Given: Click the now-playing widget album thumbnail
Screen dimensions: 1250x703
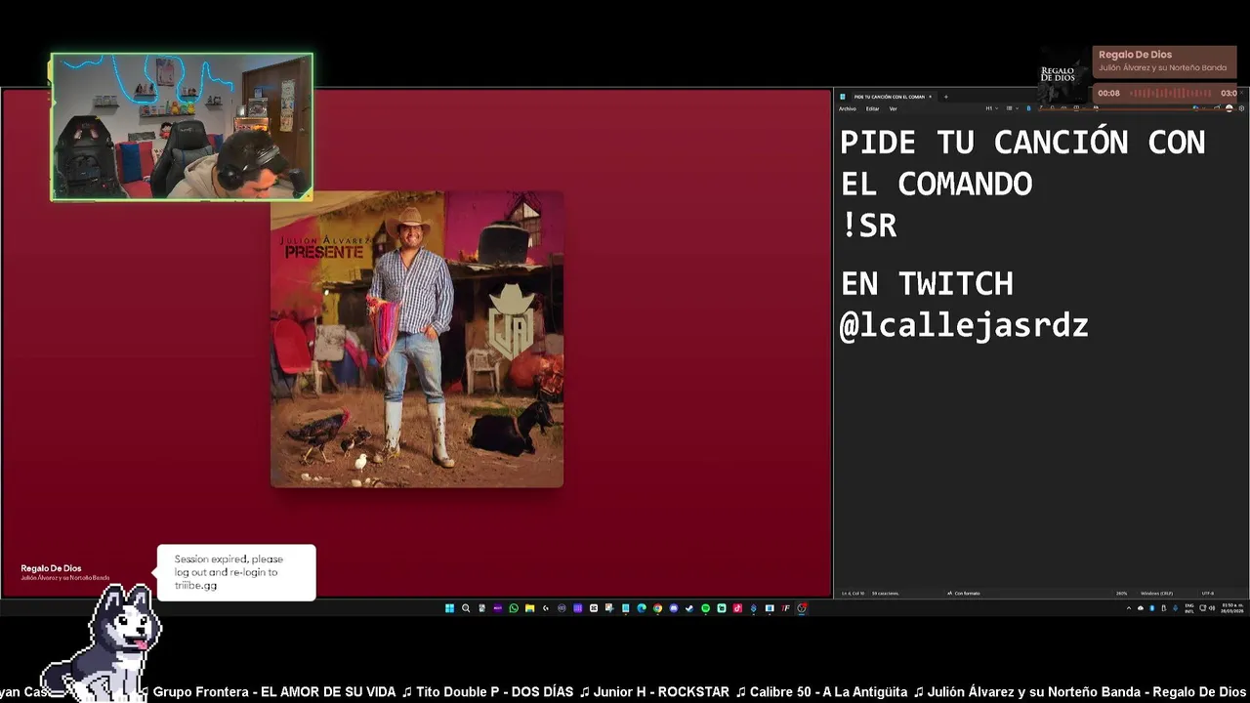Looking at the screenshot, I should (1062, 75).
